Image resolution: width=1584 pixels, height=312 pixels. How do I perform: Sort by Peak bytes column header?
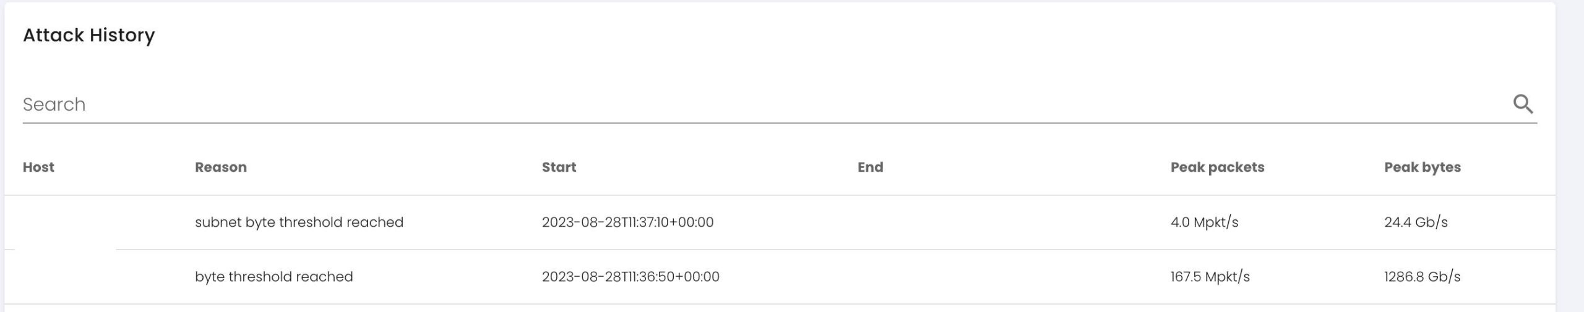(1422, 167)
